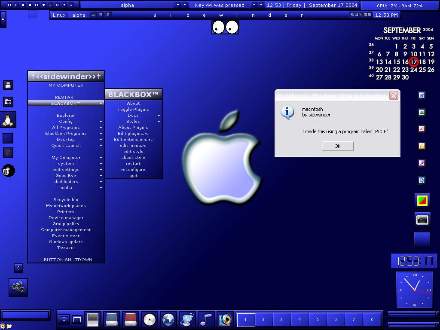Open Edit plugins.rc in Blackbox menu
The image size is (440, 330).
coord(134,134)
